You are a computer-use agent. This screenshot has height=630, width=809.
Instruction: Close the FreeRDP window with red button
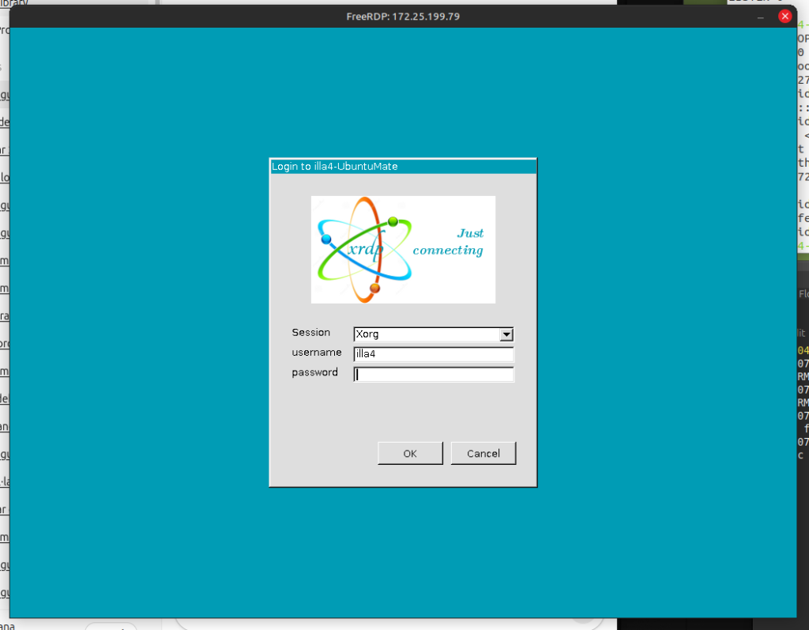click(785, 16)
